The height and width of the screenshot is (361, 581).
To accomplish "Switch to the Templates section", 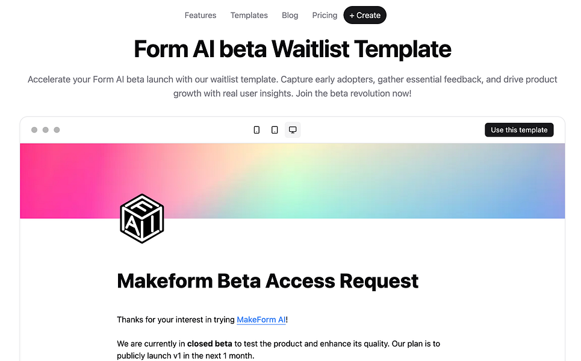I will [249, 15].
